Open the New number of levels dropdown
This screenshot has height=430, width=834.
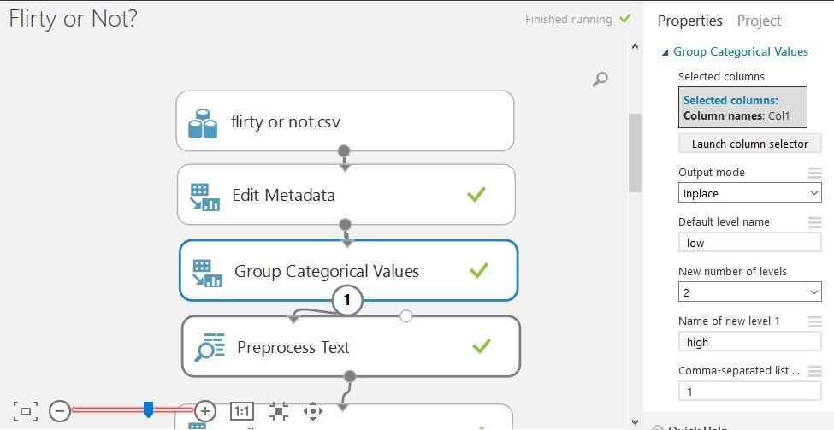pyautogui.click(x=749, y=292)
